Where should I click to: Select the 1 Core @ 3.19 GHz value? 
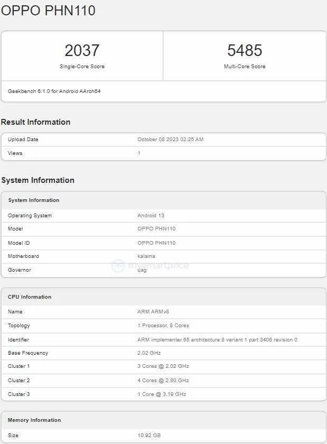coord(162,394)
